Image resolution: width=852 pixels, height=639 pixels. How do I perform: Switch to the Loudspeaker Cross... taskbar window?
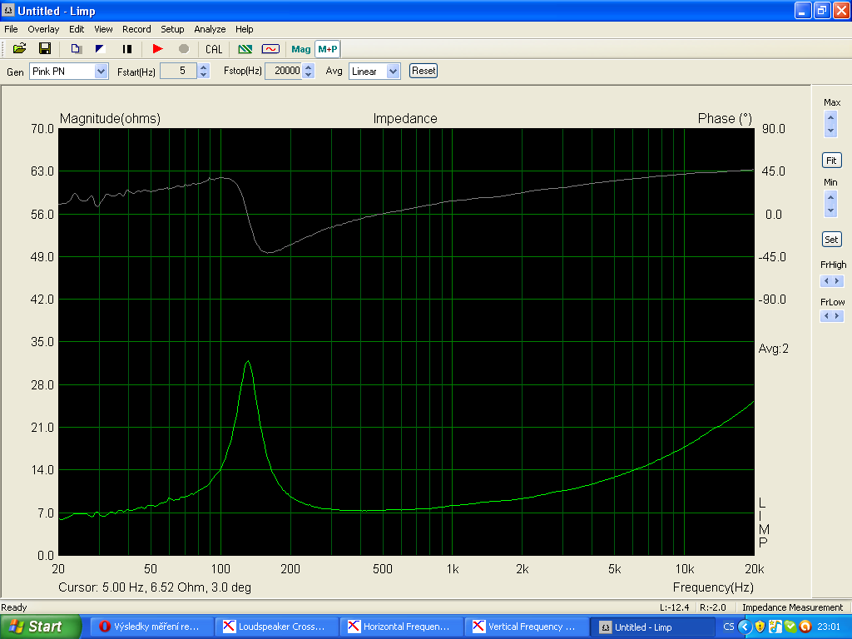click(276, 627)
